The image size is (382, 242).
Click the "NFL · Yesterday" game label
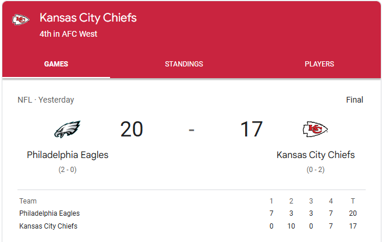click(46, 100)
